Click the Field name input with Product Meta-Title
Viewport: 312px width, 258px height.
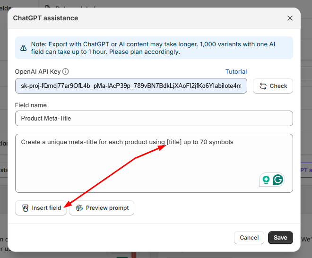point(154,118)
